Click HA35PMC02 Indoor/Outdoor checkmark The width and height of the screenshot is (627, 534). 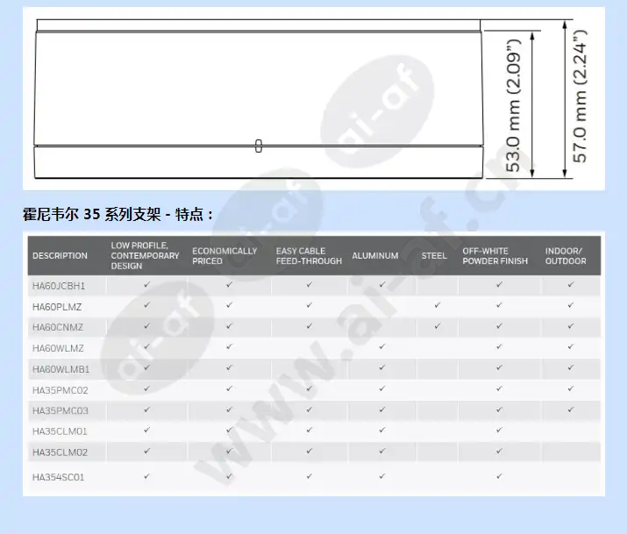pyautogui.click(x=571, y=388)
